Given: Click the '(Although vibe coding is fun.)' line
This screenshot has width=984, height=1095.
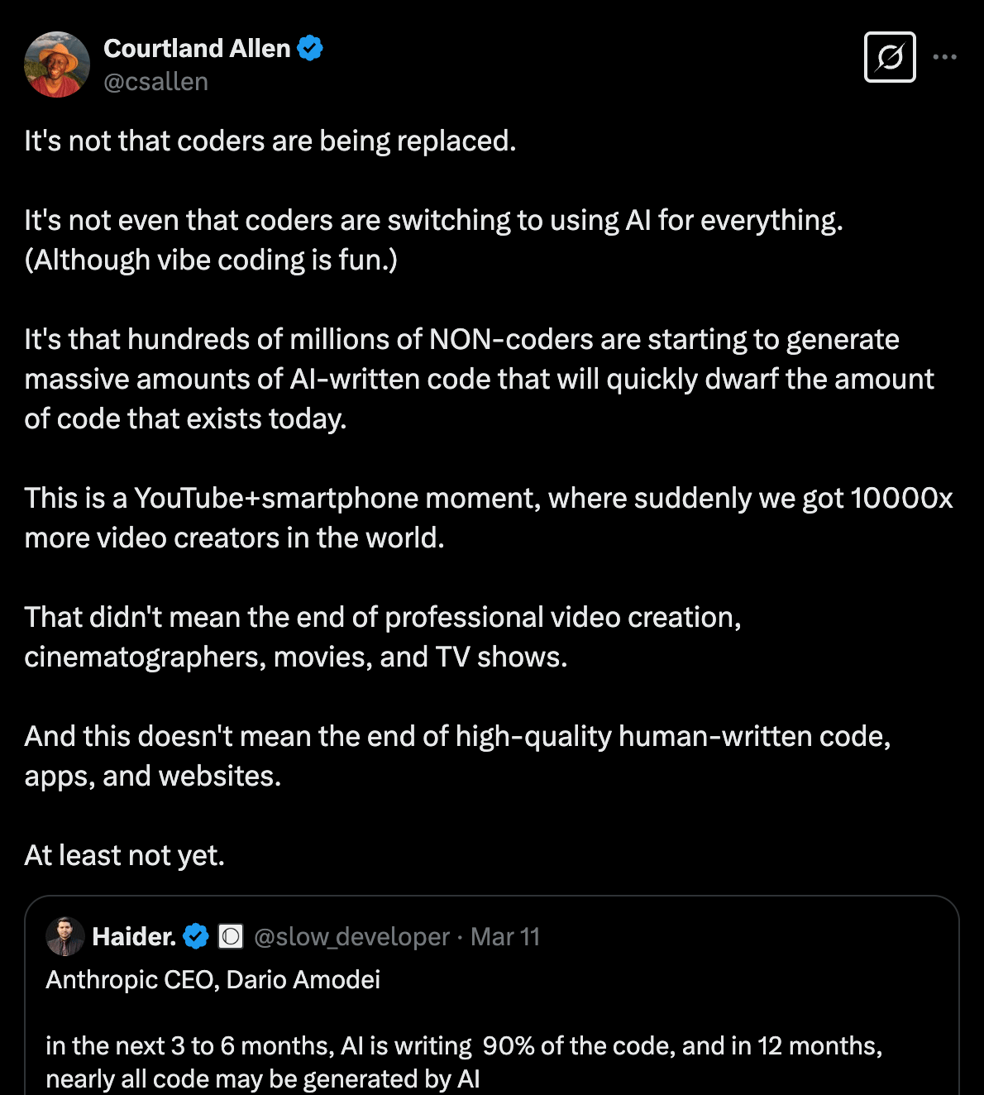Looking at the screenshot, I should [x=211, y=260].
